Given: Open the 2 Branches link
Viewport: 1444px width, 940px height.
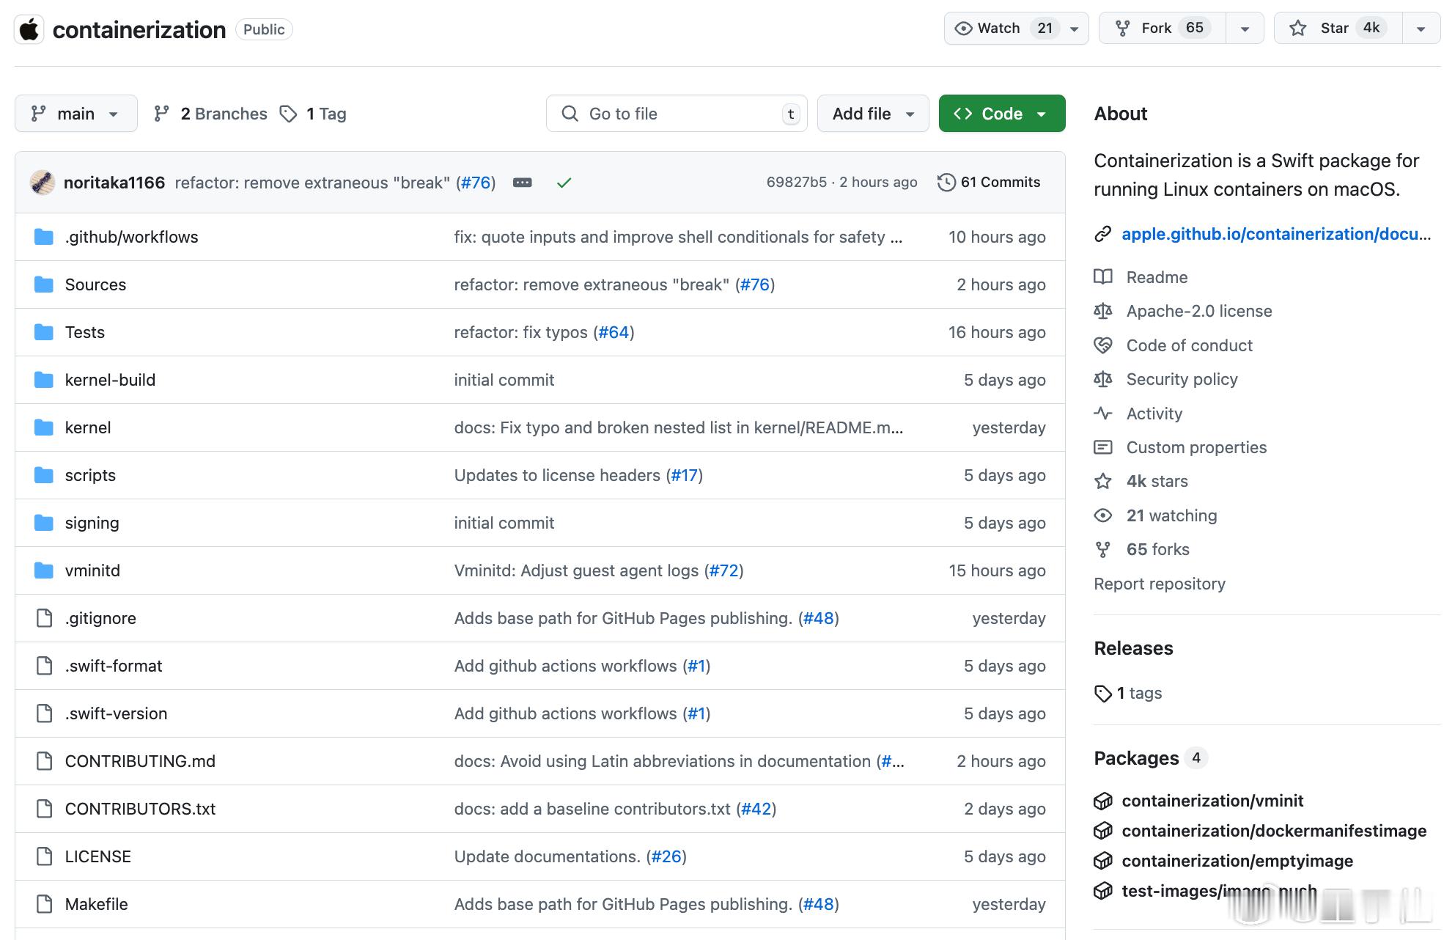Looking at the screenshot, I should pos(211,114).
